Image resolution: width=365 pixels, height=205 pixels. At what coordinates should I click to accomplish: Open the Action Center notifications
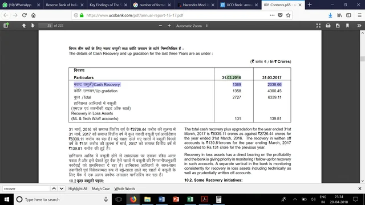[x=355, y=199]
